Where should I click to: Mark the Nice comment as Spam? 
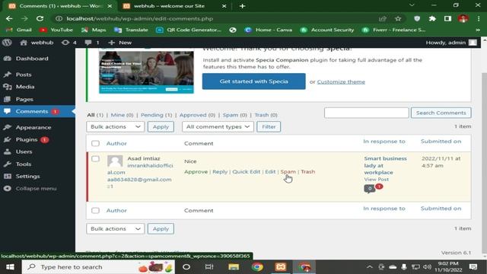(288, 172)
